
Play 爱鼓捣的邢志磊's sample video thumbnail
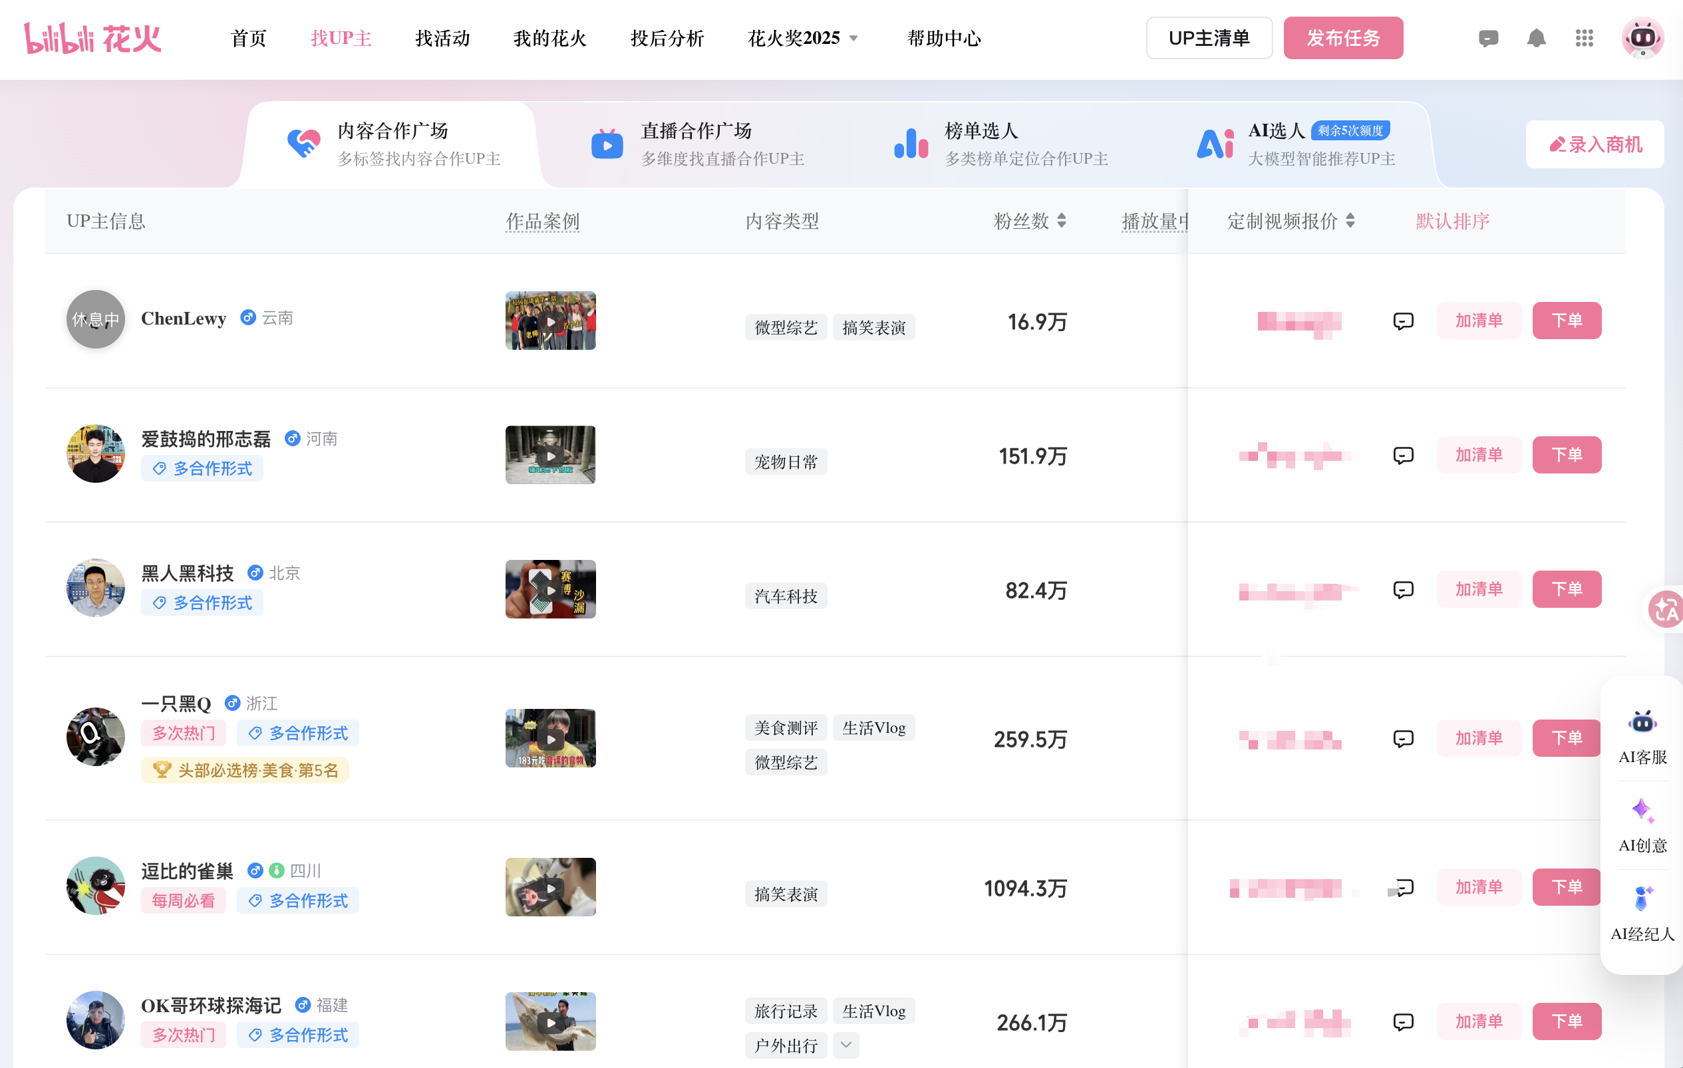(x=551, y=455)
